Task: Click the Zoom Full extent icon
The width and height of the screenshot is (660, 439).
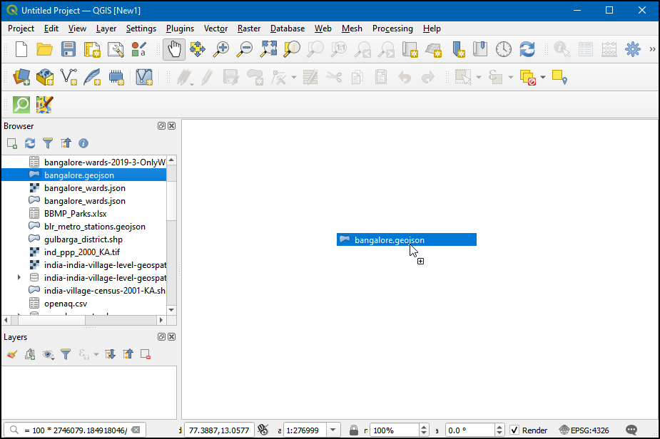Action: (268, 49)
